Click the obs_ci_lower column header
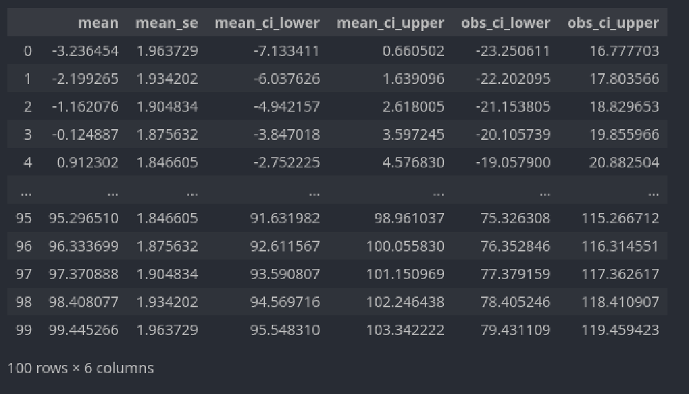 (x=505, y=23)
